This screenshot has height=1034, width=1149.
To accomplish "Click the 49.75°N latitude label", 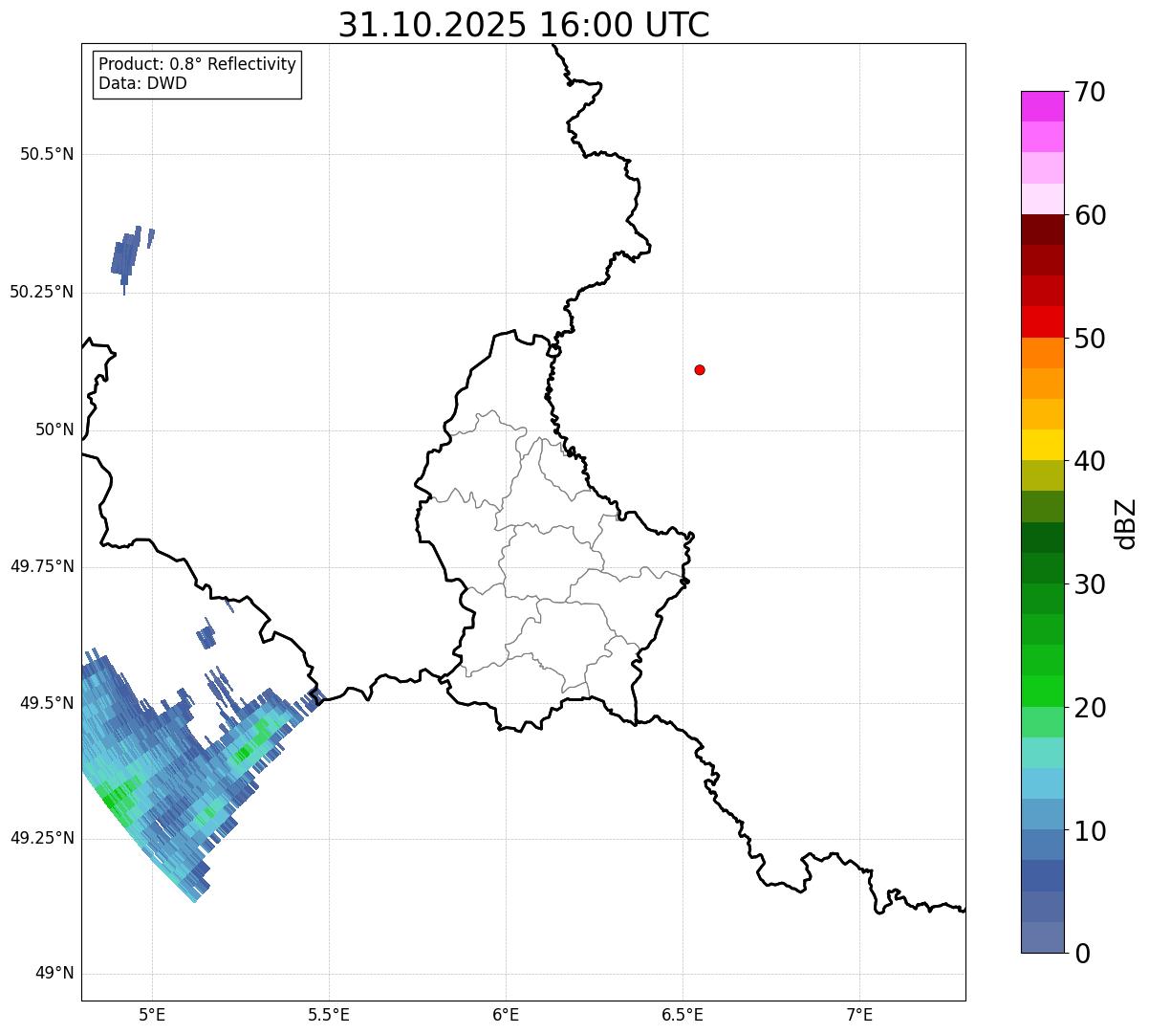I will click(42, 566).
